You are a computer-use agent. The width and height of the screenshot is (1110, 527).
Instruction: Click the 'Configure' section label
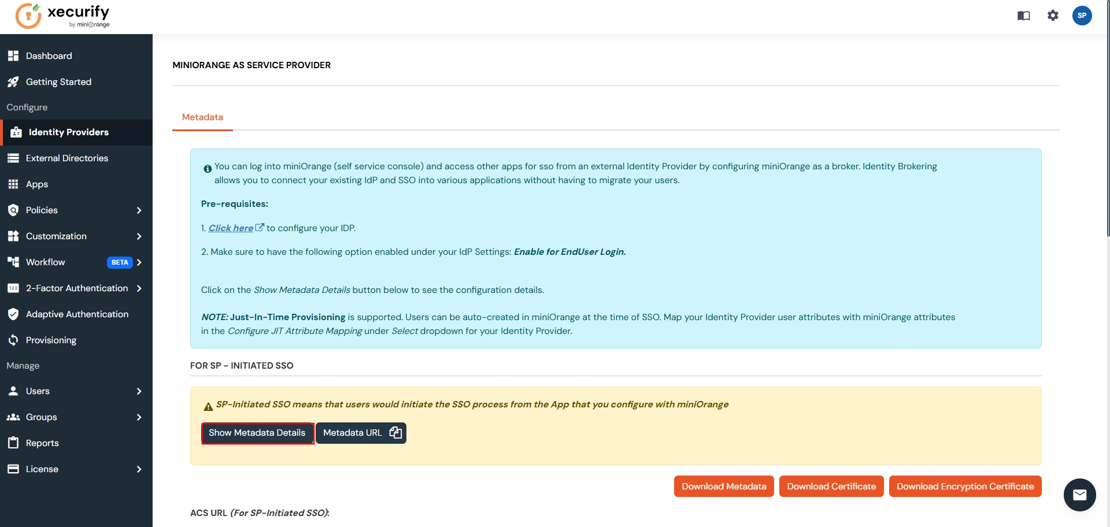pyautogui.click(x=27, y=107)
